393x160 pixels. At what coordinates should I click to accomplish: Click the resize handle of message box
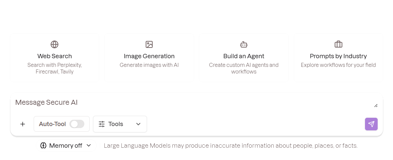pos(376,105)
